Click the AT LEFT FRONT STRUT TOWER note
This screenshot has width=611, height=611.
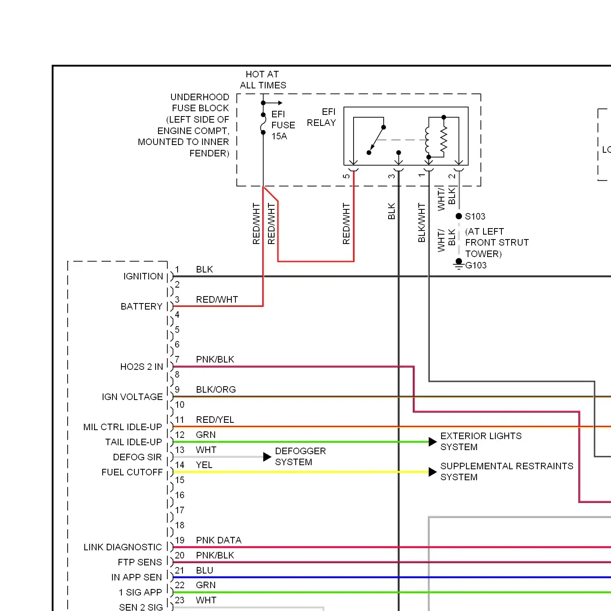497,242
